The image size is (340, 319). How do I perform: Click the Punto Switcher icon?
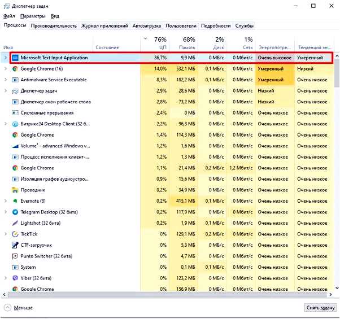(15, 256)
